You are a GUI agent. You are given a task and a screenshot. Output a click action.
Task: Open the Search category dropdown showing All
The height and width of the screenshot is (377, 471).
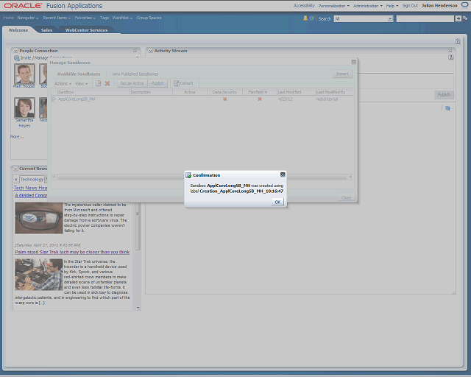pos(364,18)
